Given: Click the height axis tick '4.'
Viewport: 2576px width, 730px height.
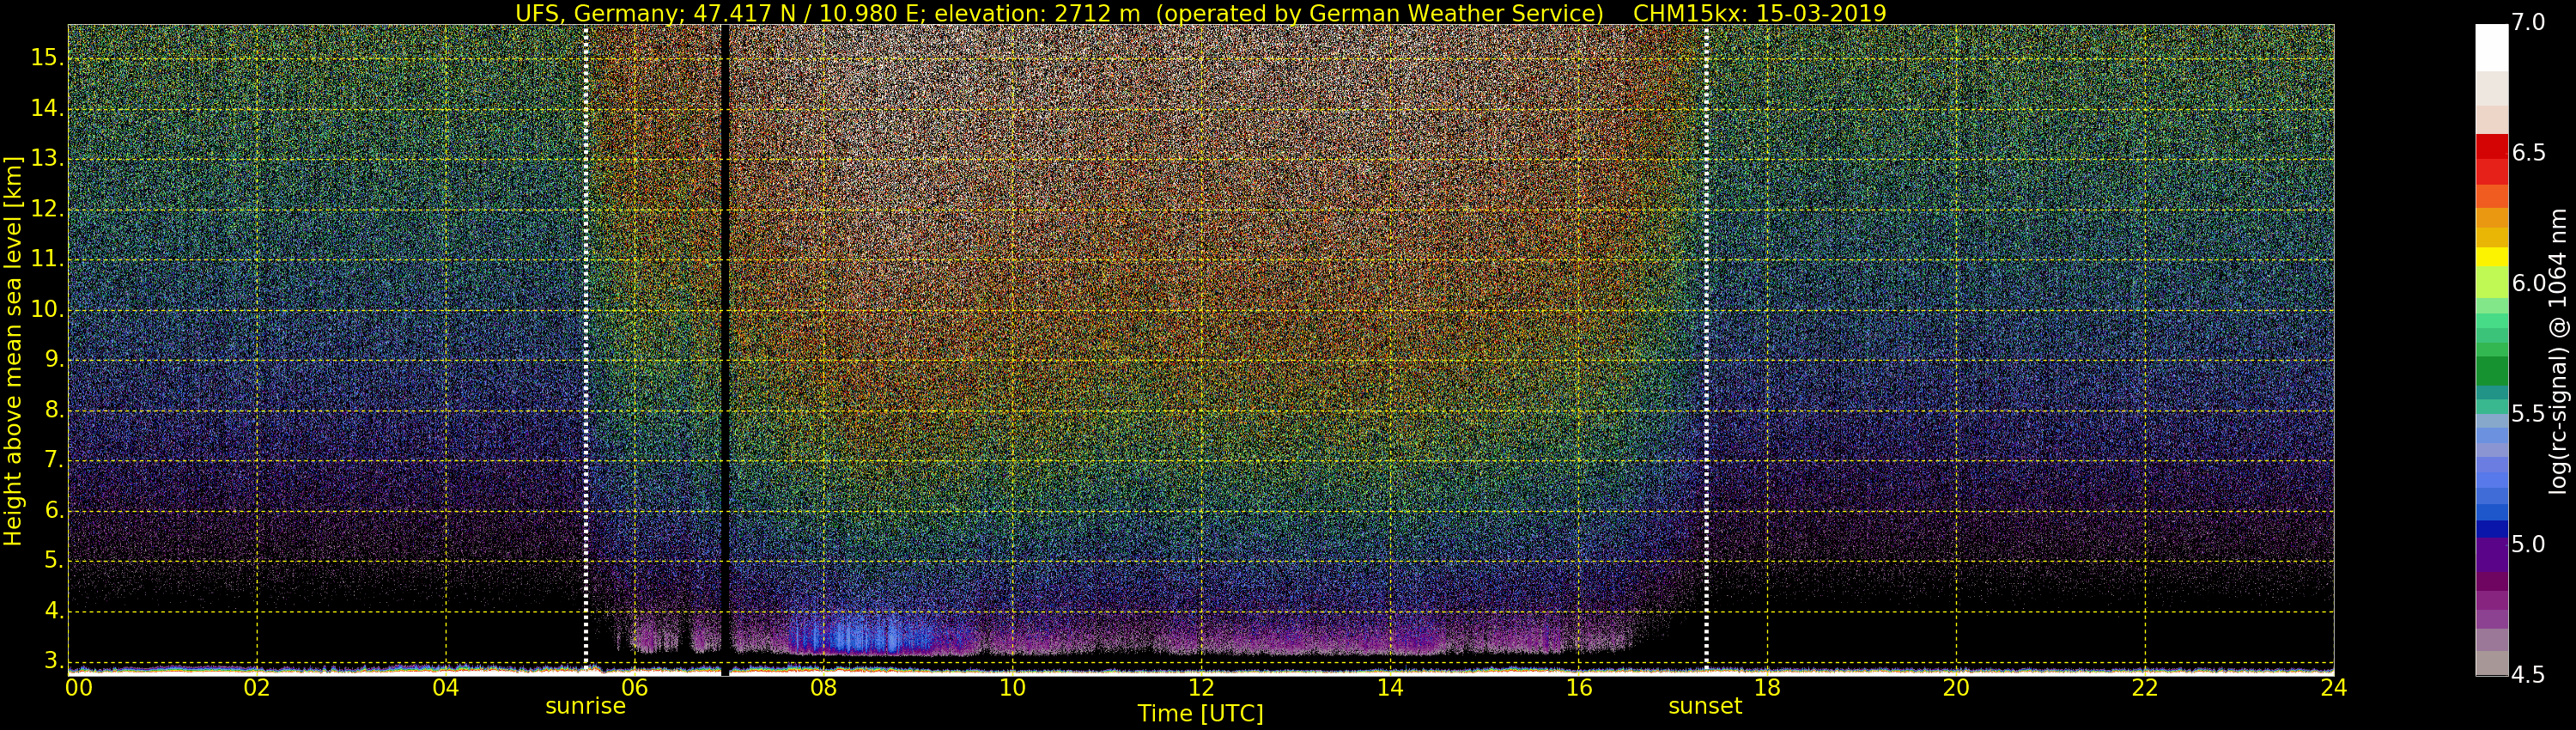Looking at the screenshot, I should coord(53,611).
